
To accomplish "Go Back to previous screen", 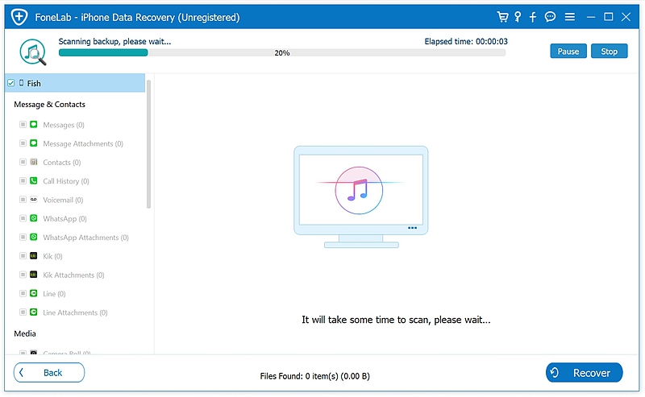I will 49,372.
